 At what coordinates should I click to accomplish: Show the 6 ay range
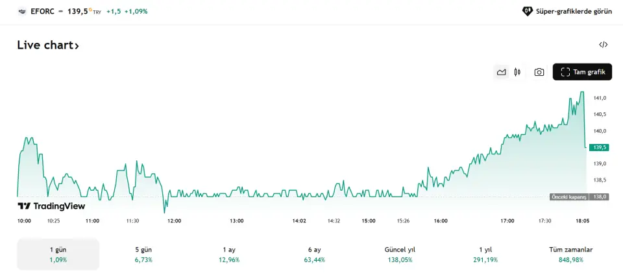point(314,254)
